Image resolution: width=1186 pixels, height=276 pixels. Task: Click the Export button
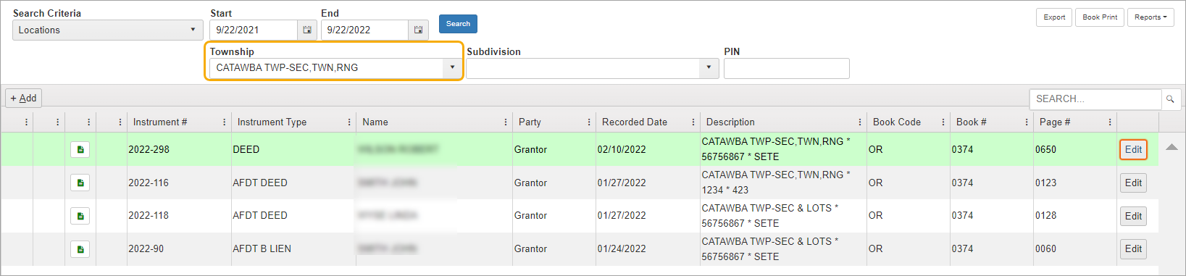[x=1054, y=17]
